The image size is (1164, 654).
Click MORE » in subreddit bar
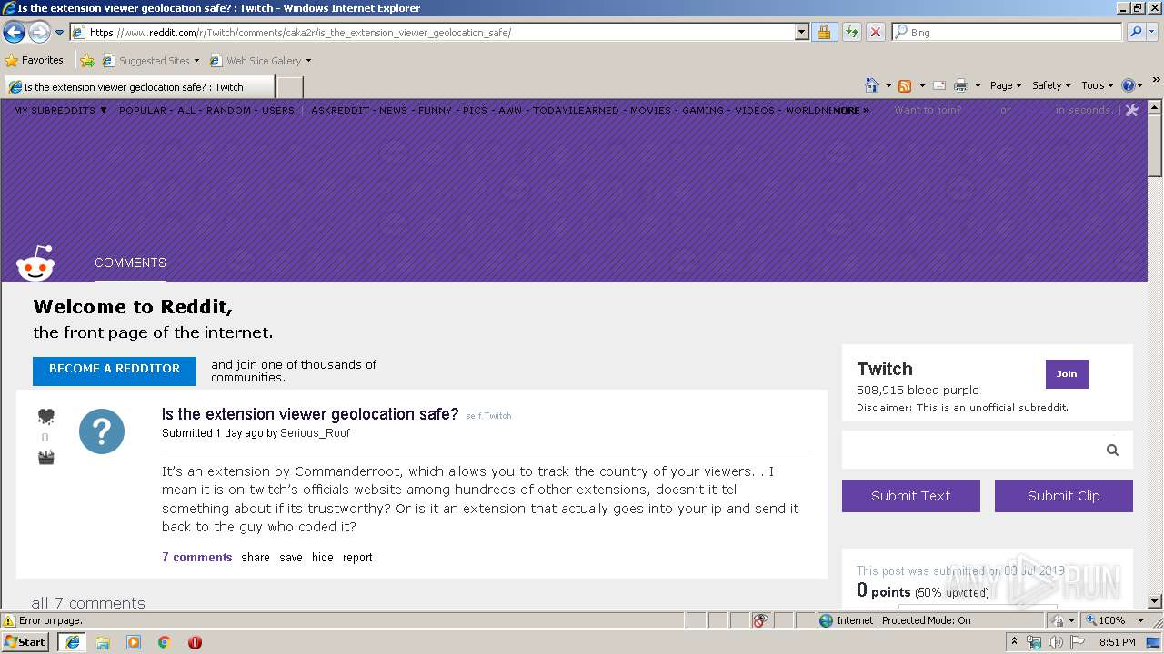851,110
